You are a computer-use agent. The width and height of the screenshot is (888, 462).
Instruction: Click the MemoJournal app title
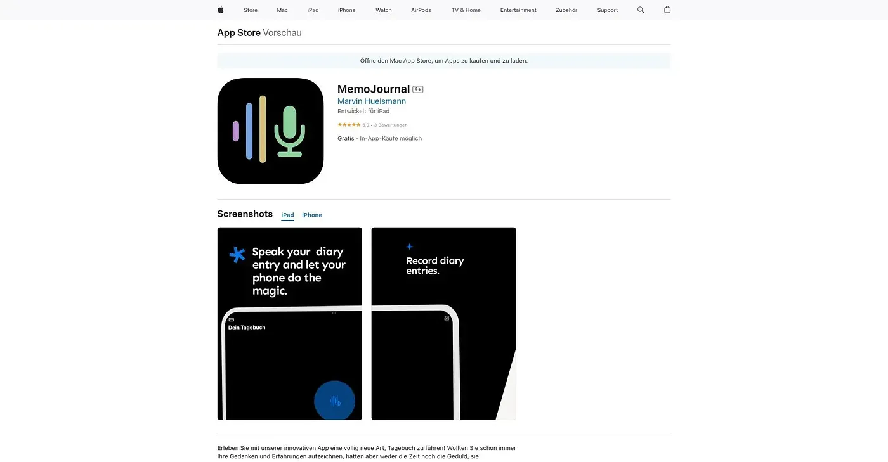pyautogui.click(x=374, y=89)
